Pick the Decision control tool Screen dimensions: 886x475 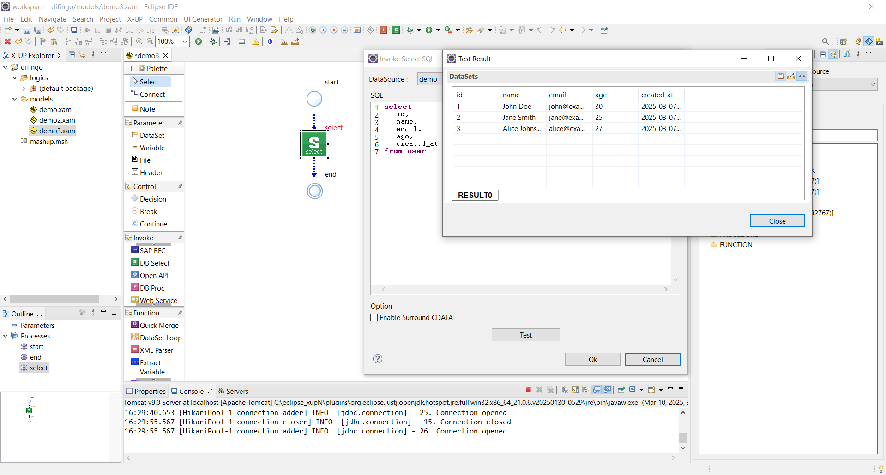point(152,199)
